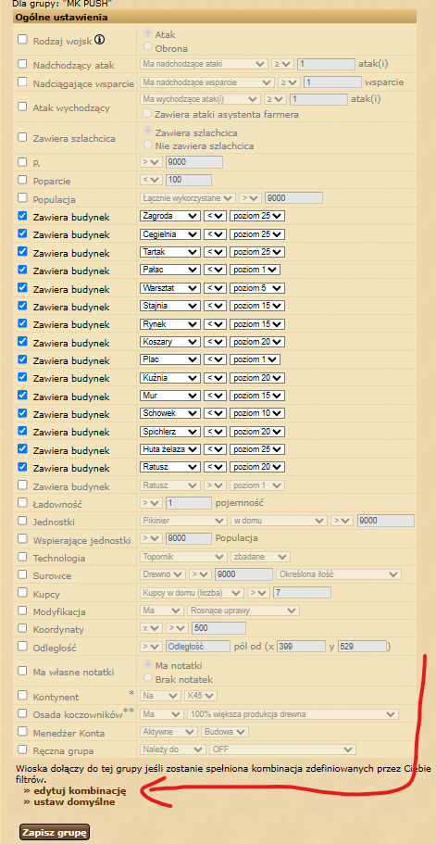
Task: Open the Spichlerz building dropdown
Action: click(x=169, y=431)
